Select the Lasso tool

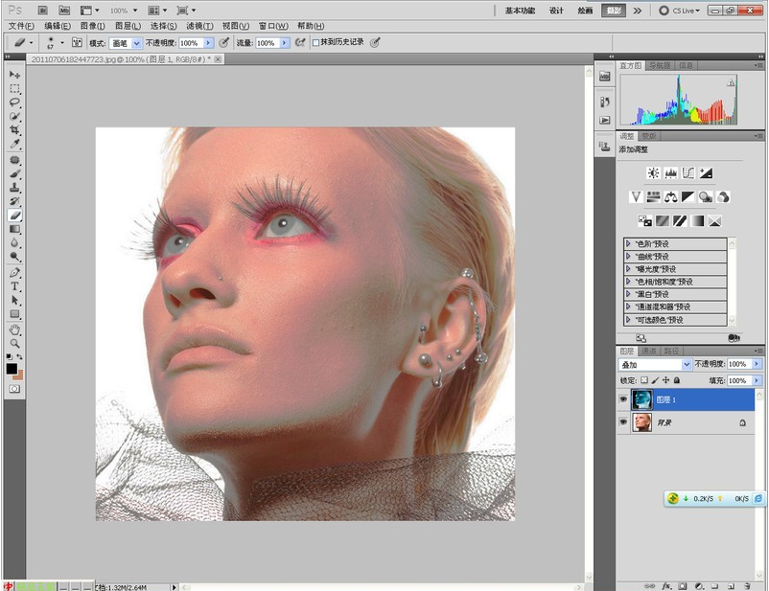[14, 102]
